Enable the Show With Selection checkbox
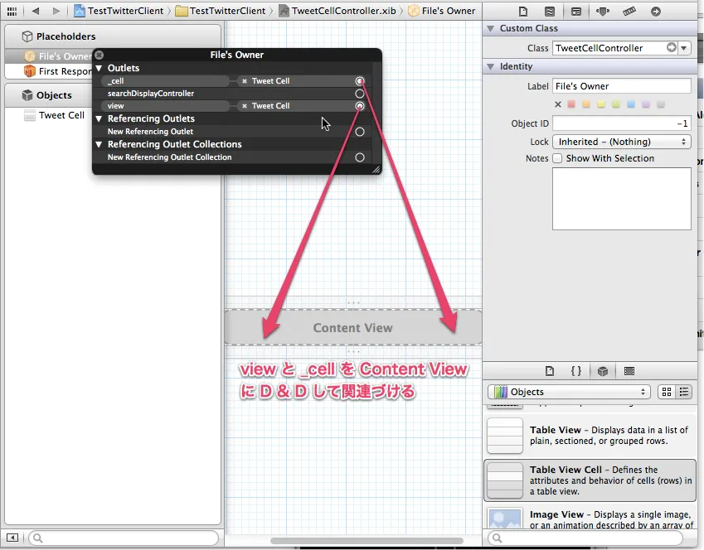704x550 pixels. coord(557,158)
